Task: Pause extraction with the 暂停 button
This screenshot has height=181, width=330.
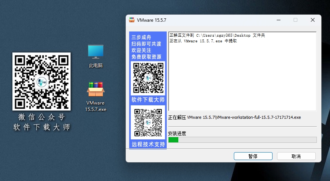Action: (x=253, y=156)
